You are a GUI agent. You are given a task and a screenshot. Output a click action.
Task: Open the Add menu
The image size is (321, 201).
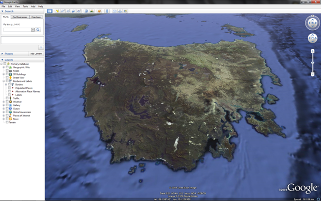33,7
